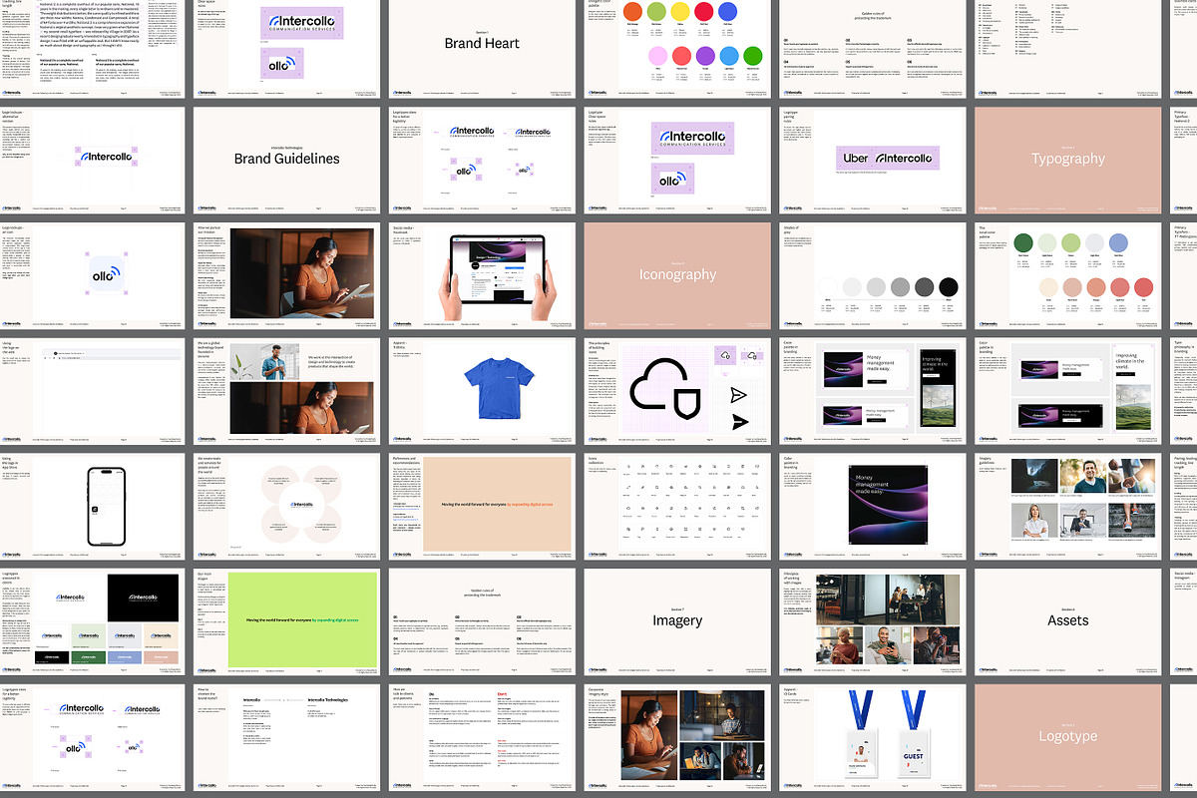Open the Do and Don't communication slide

click(x=482, y=736)
